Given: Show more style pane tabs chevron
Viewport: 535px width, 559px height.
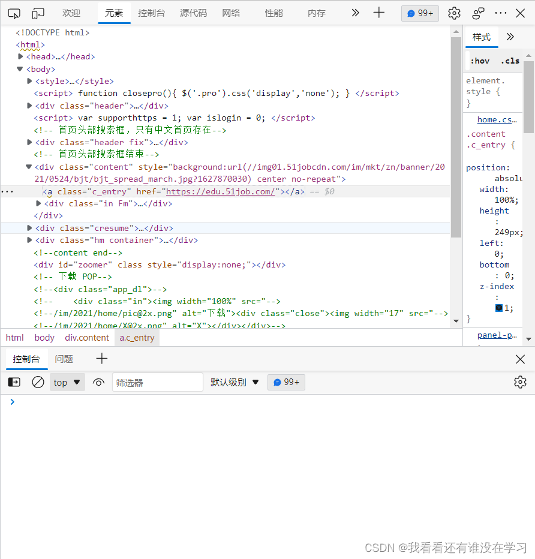Looking at the screenshot, I should 510,37.
